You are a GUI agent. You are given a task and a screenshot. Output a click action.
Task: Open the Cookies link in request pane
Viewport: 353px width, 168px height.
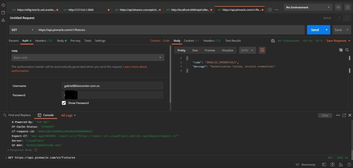[x=155, y=41]
